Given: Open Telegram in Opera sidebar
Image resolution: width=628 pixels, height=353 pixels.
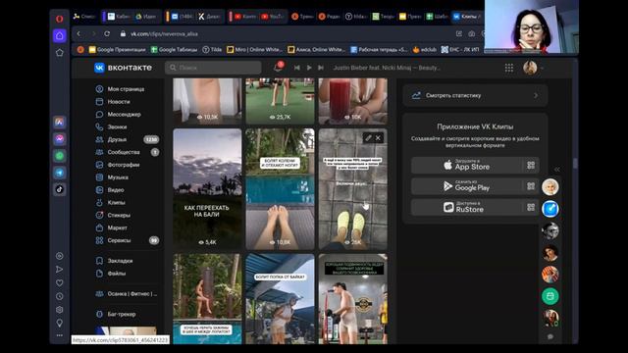Looking at the screenshot, I should [x=60, y=173].
